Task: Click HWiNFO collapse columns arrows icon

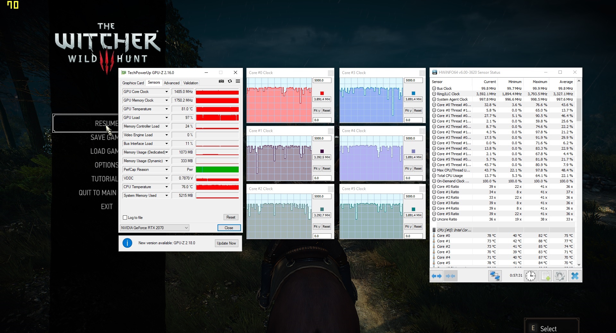Action: pos(450,276)
